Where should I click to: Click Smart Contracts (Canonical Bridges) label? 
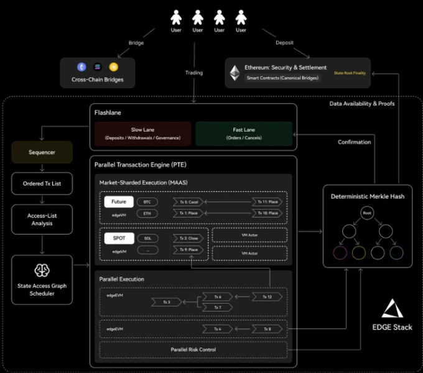pos(282,78)
